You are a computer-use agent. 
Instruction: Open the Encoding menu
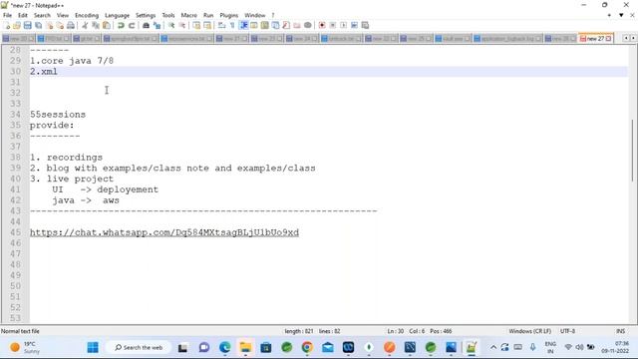tap(87, 15)
